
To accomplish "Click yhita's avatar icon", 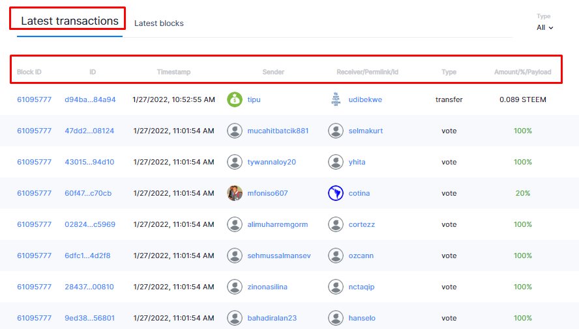I will tap(336, 162).
